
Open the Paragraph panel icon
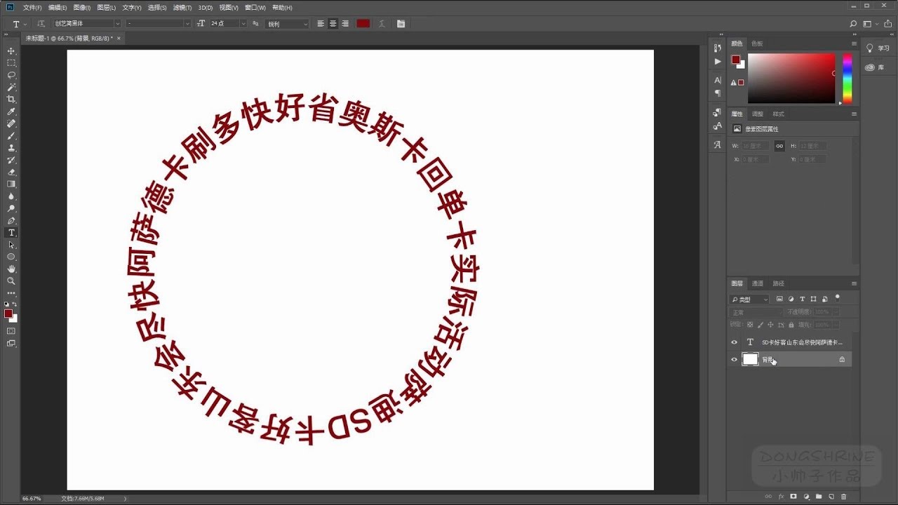[x=717, y=93]
